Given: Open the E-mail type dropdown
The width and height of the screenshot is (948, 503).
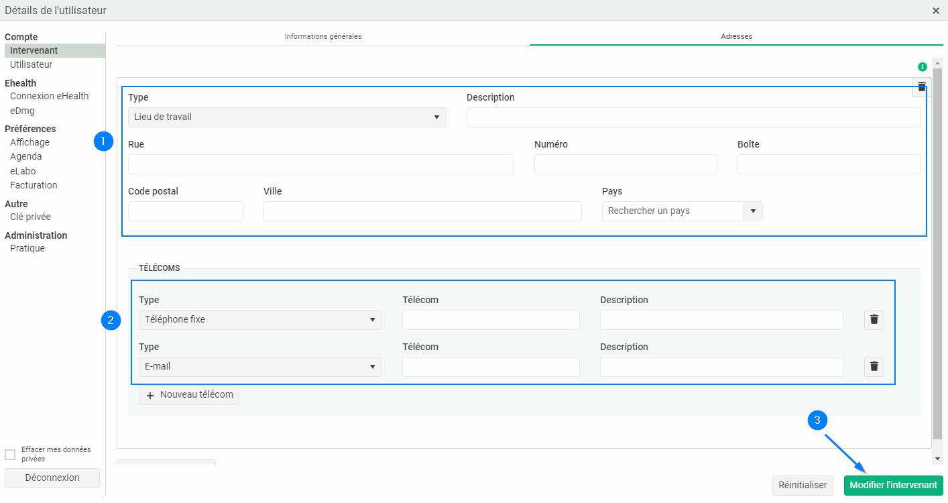Looking at the screenshot, I should click(260, 367).
